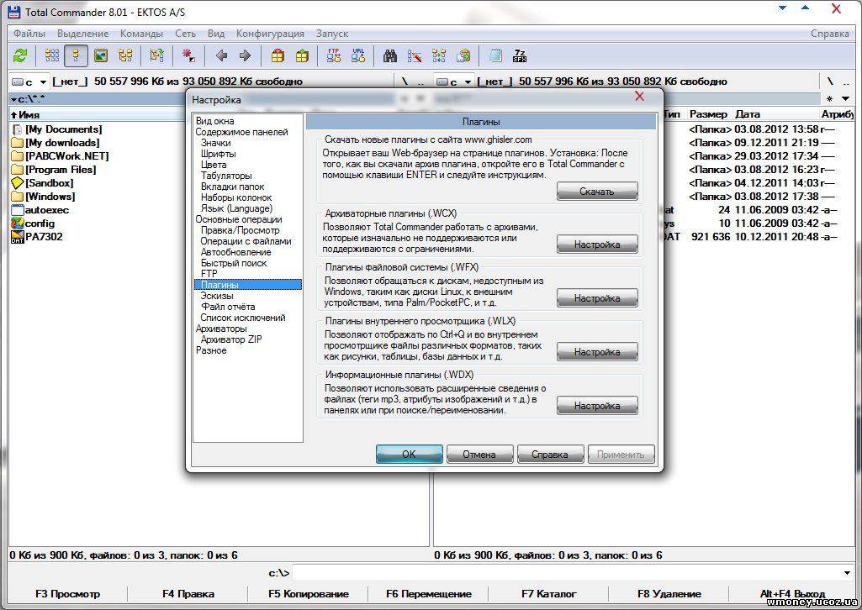Select Язык (Language) in settings tree

point(236,208)
